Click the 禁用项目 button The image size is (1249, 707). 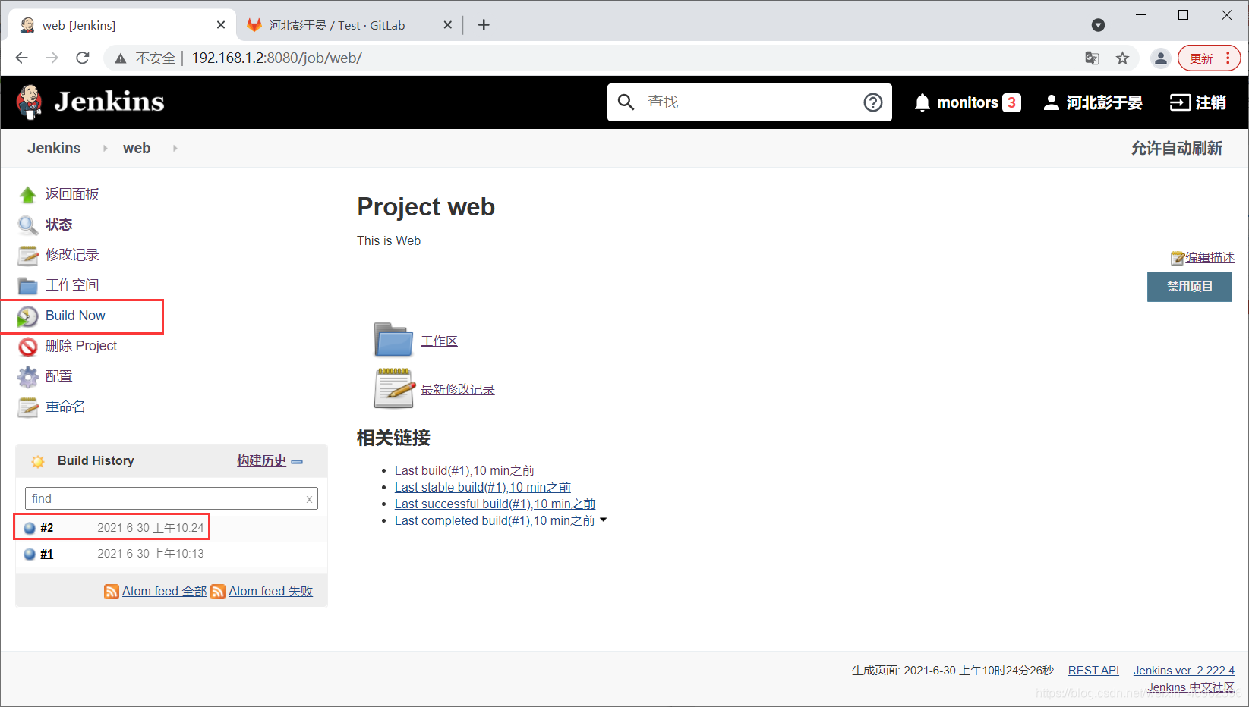(x=1190, y=287)
